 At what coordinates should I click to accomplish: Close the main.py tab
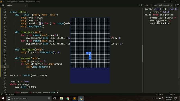pyautogui.click(x=26, y=5)
